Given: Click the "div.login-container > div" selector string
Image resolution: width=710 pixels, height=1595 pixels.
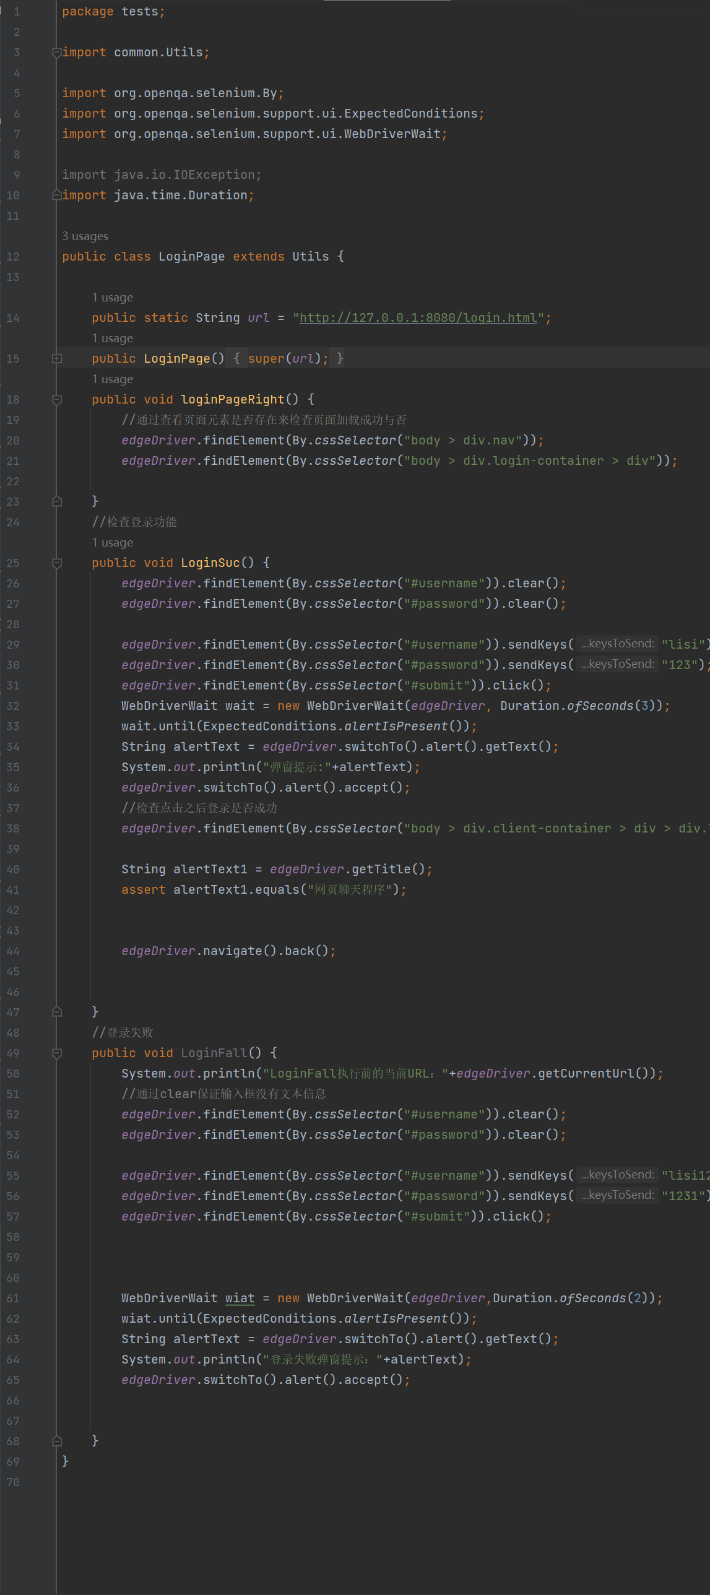Looking at the screenshot, I should (560, 460).
